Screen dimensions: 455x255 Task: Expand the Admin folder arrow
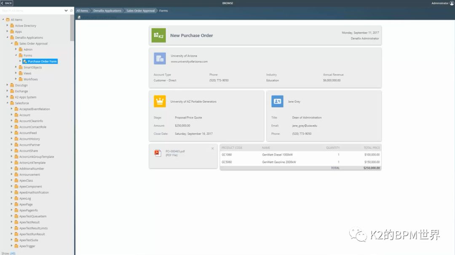tap(16, 49)
